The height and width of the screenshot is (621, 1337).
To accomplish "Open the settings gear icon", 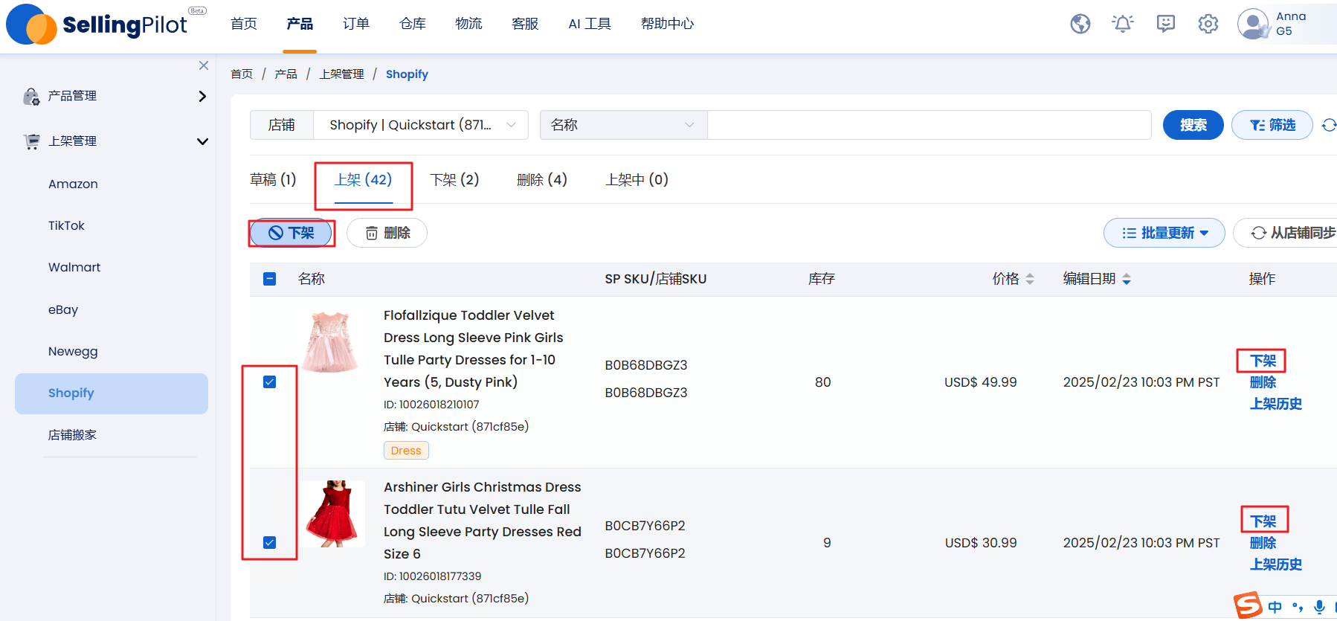I will click(x=1208, y=24).
